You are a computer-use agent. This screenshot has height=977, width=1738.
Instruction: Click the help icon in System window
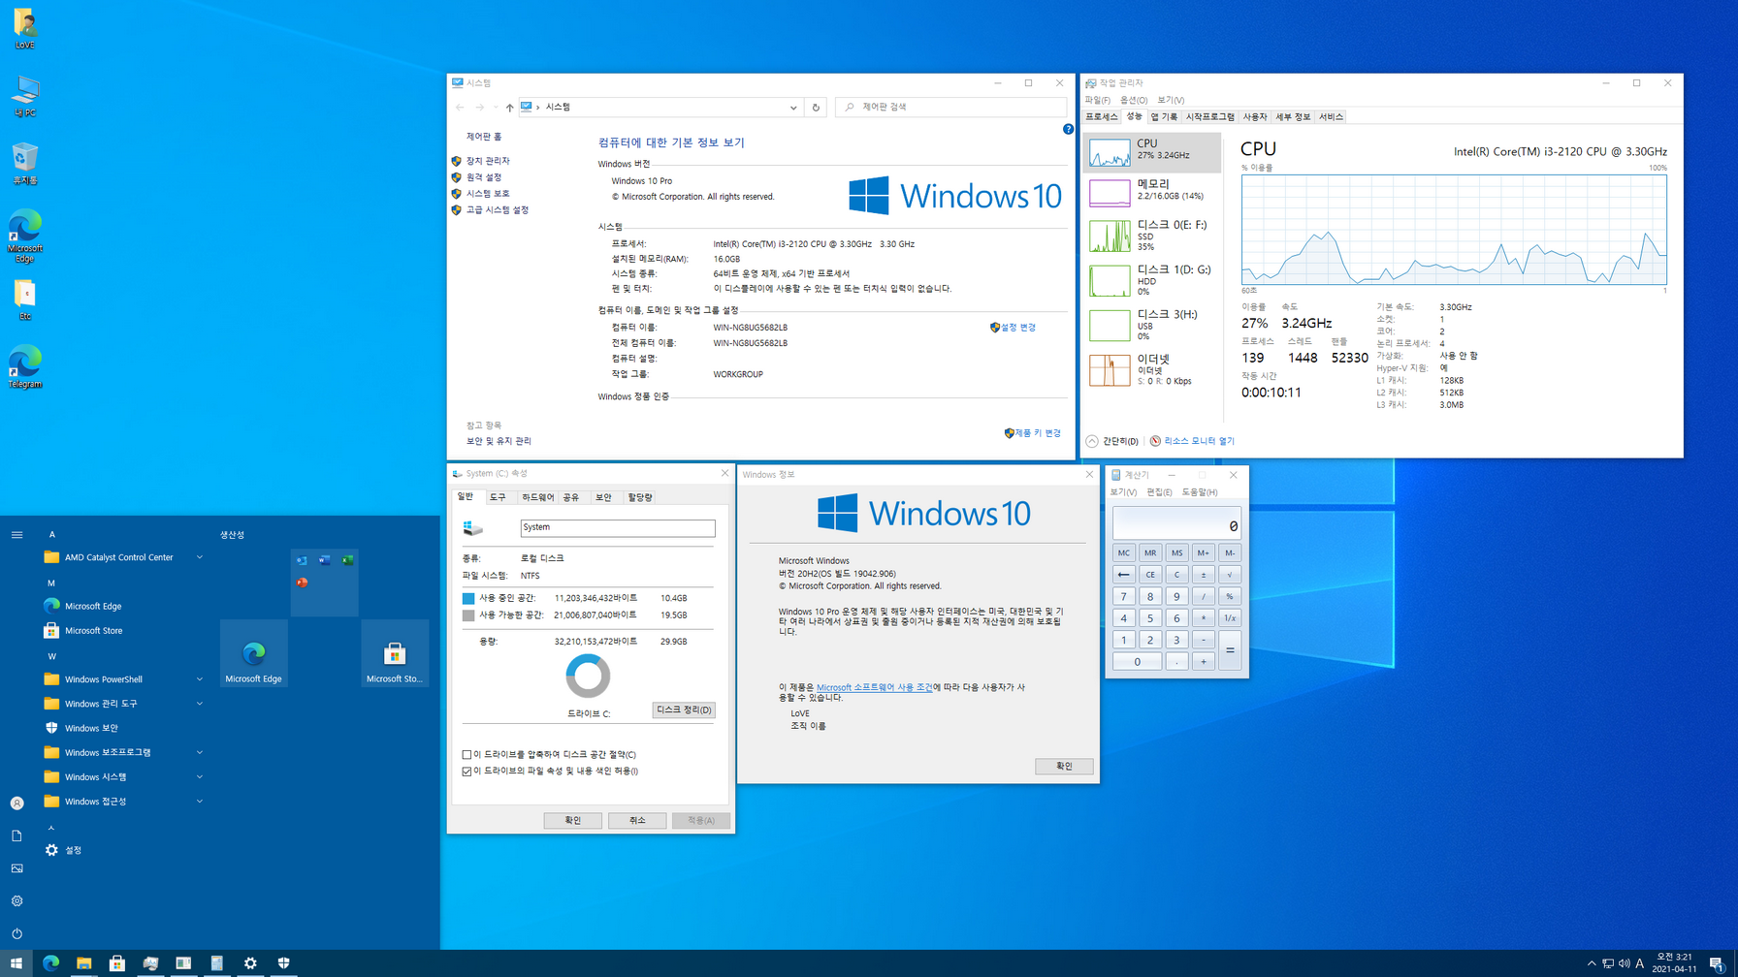tap(1068, 129)
